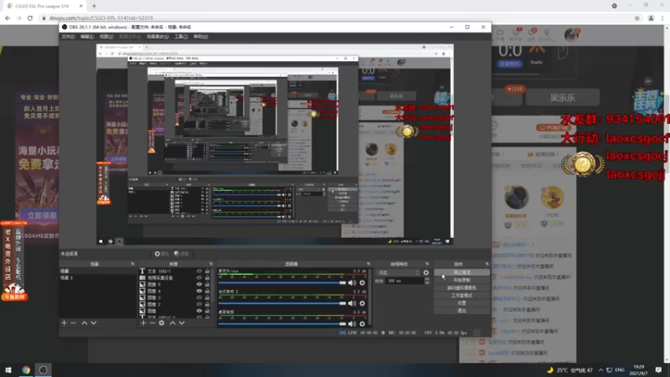The height and width of the screenshot is (377, 670).
Task: Move selected source down in Sources list
Action: coord(182,323)
